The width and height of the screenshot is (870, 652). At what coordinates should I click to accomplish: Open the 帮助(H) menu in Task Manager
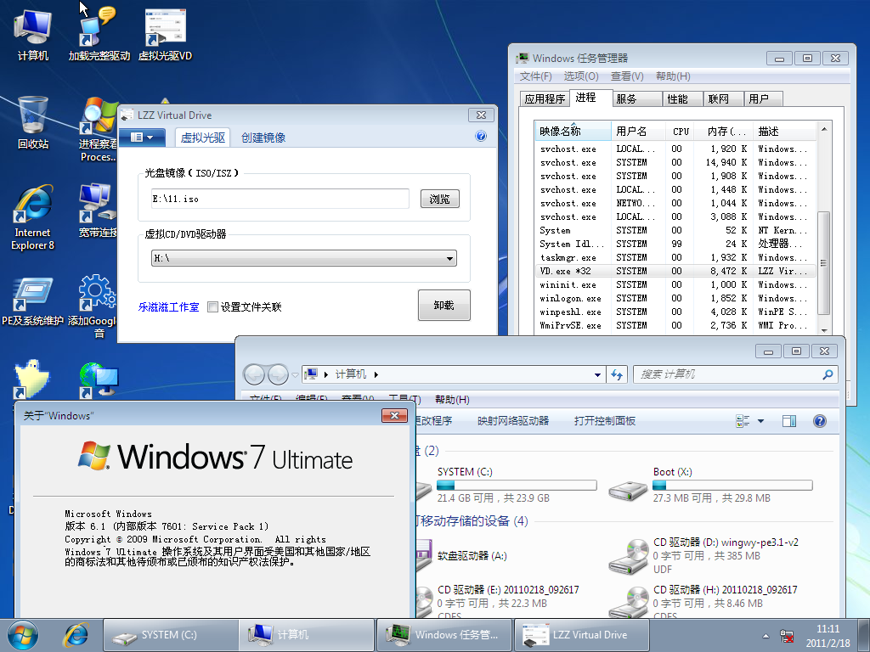[673, 76]
